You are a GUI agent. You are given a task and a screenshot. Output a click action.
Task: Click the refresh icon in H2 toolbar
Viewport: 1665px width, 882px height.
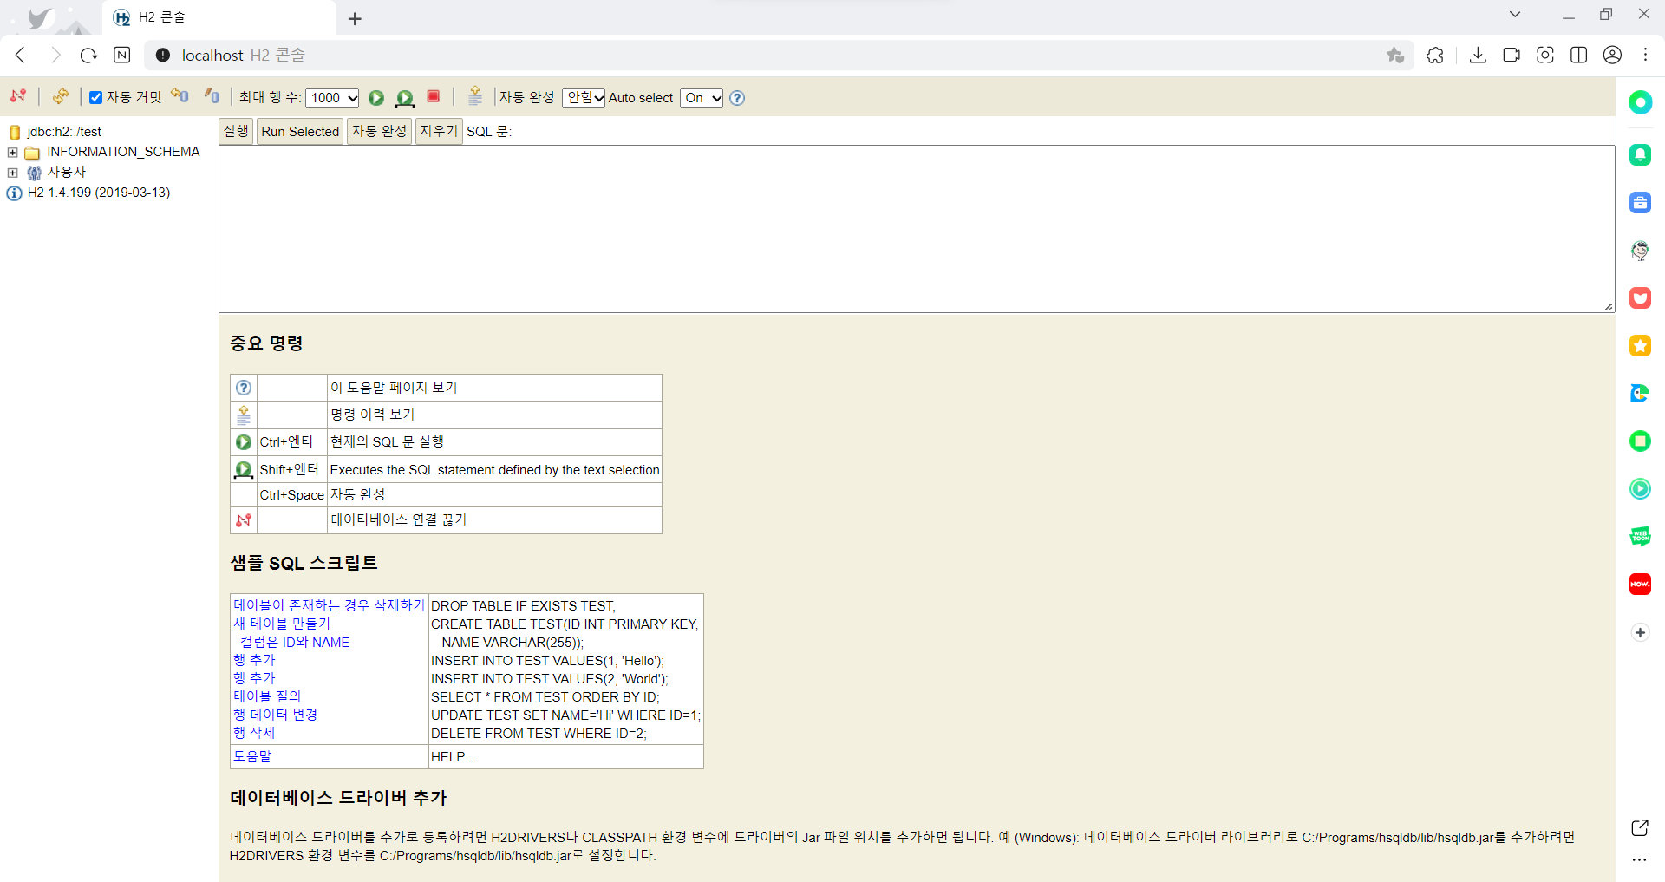(x=60, y=96)
